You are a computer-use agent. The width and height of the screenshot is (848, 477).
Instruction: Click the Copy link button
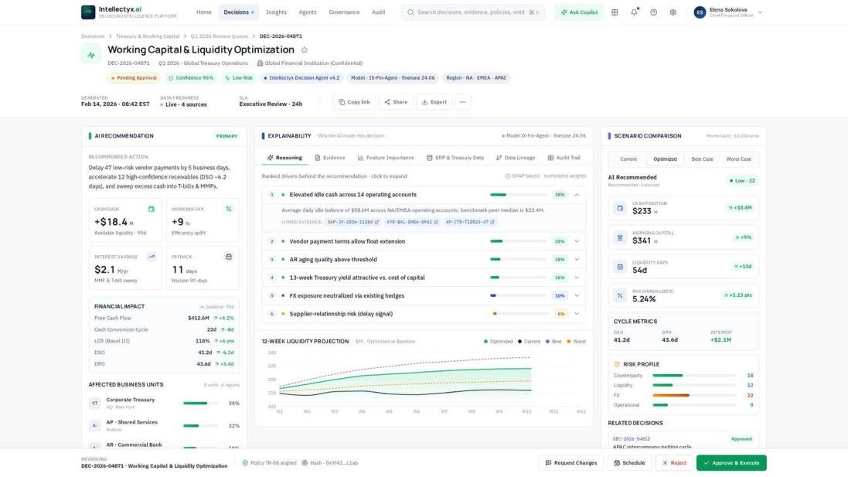pyautogui.click(x=354, y=102)
